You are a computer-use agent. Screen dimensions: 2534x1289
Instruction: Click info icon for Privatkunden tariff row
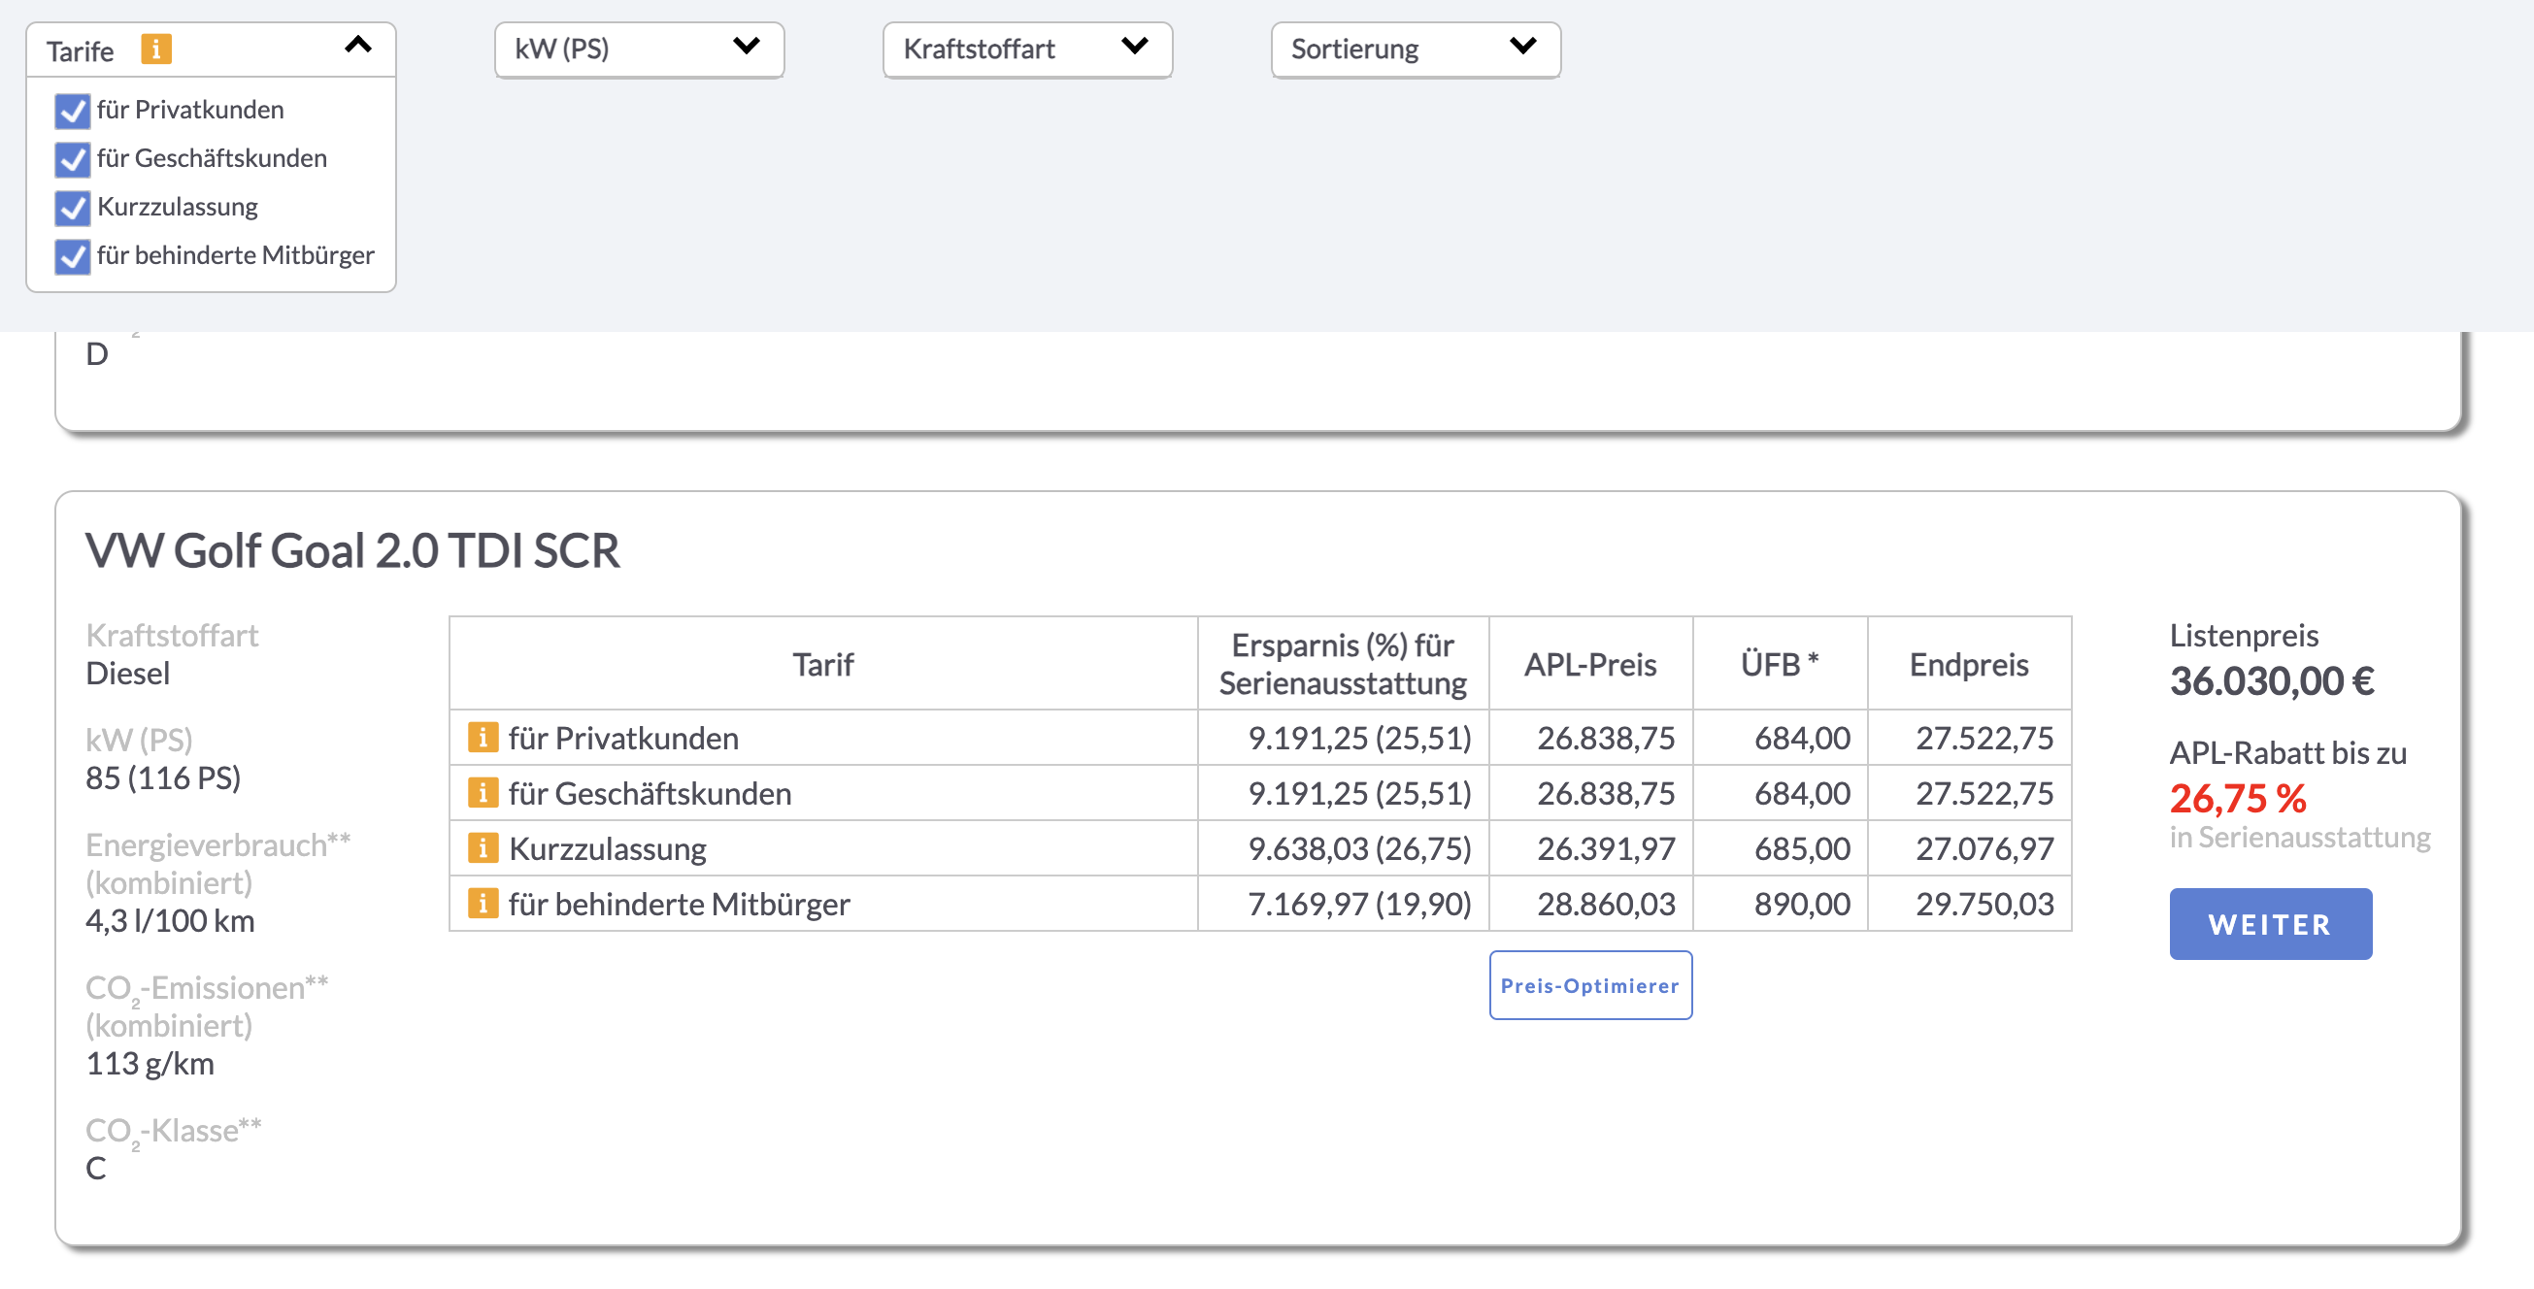pyautogui.click(x=482, y=737)
